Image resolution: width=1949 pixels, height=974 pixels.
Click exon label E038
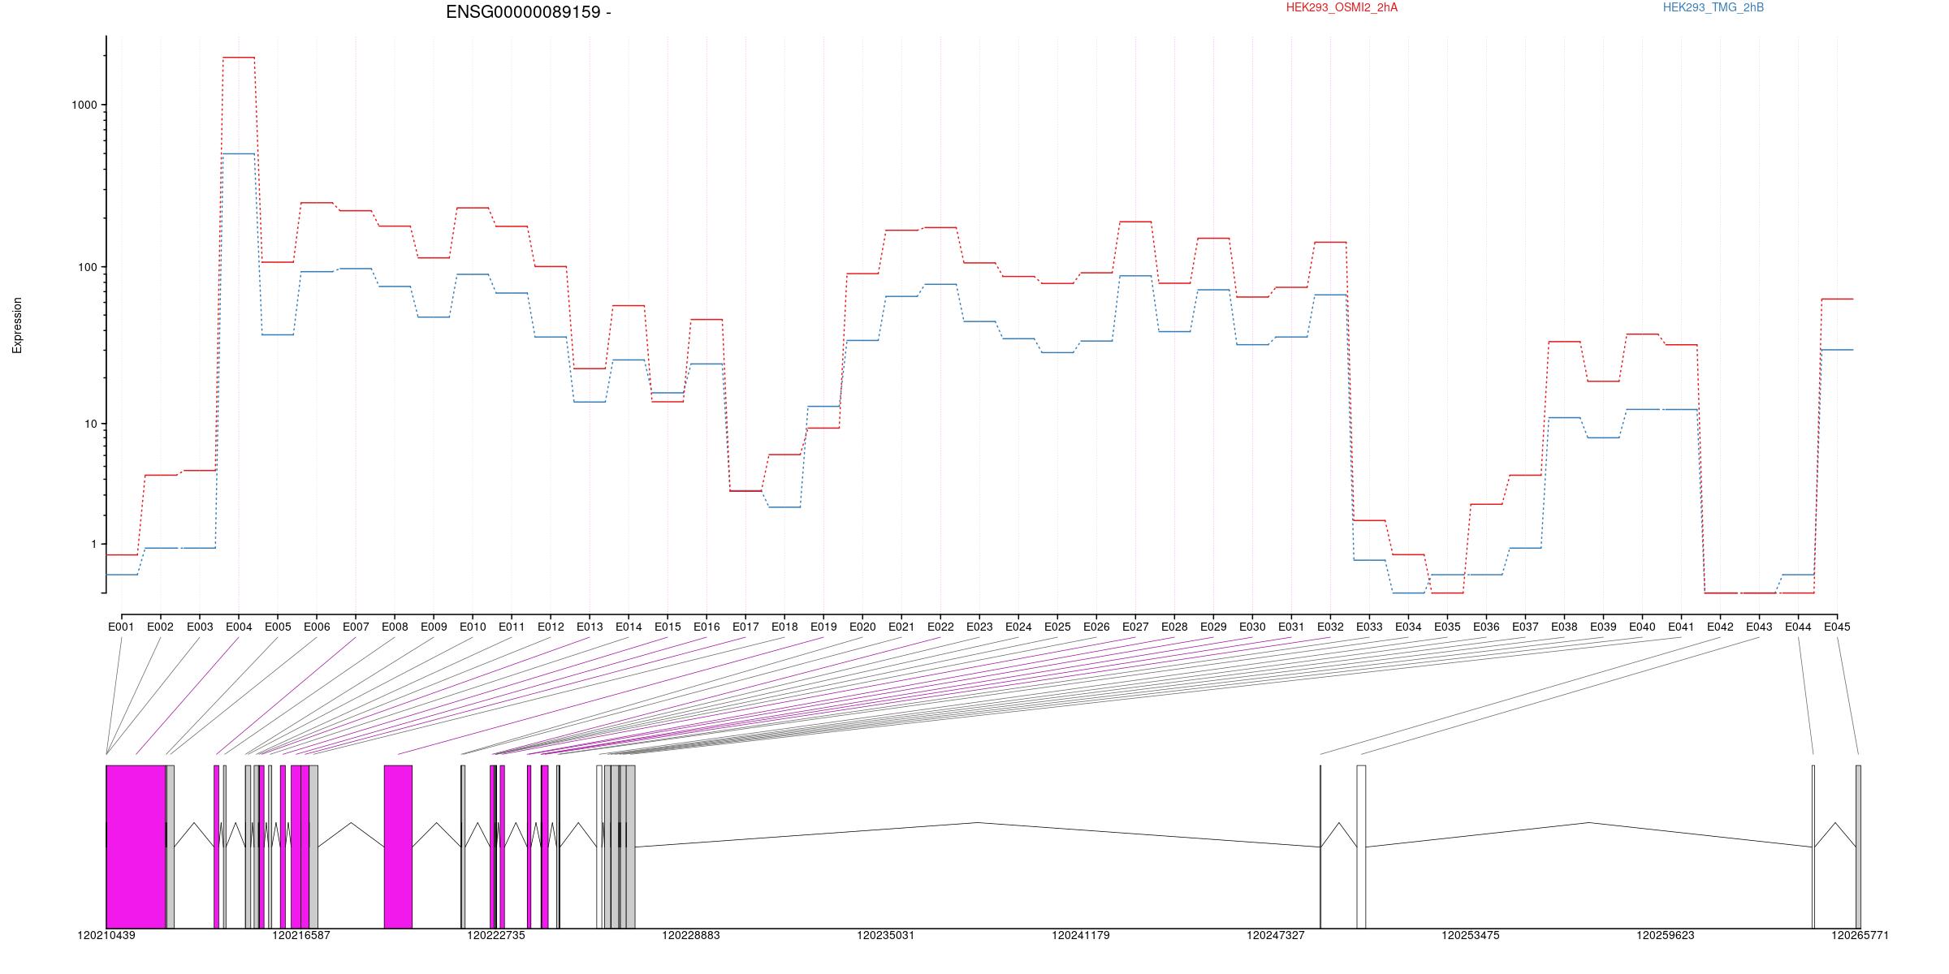click(1564, 627)
